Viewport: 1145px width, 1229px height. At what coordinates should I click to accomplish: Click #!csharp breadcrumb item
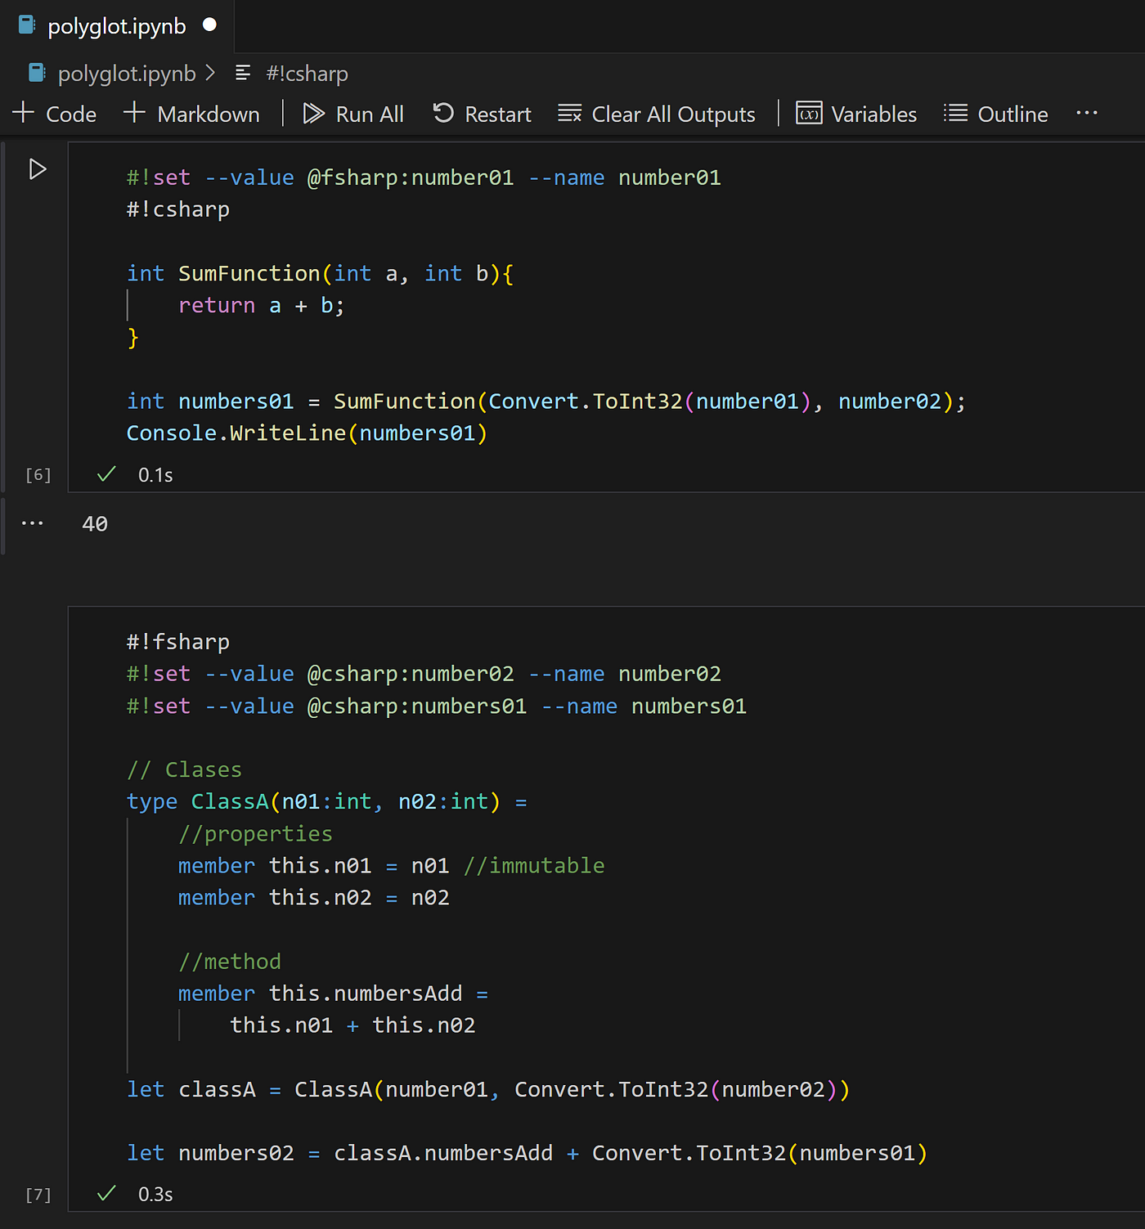pyautogui.click(x=307, y=74)
